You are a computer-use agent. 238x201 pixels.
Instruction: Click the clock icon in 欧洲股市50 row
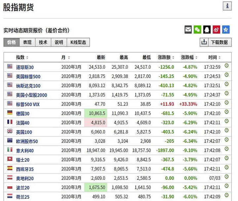[x=227, y=140]
